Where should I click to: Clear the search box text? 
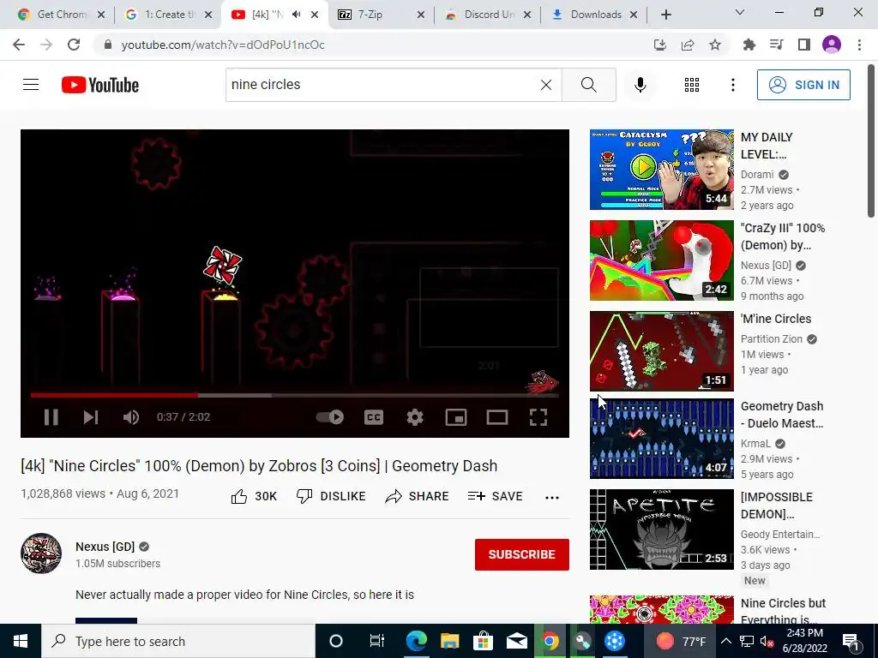click(546, 85)
